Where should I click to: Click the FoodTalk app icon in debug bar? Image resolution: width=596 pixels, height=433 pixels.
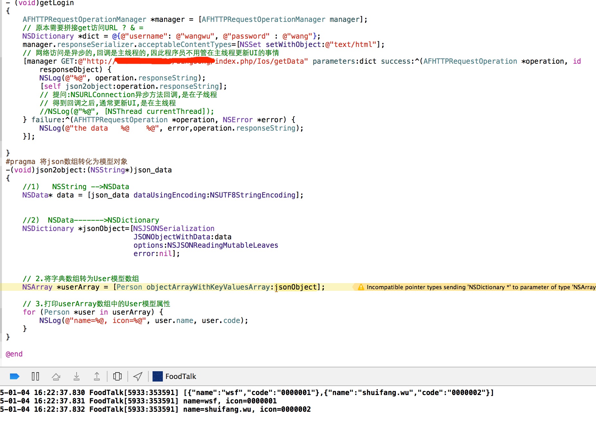tap(158, 376)
